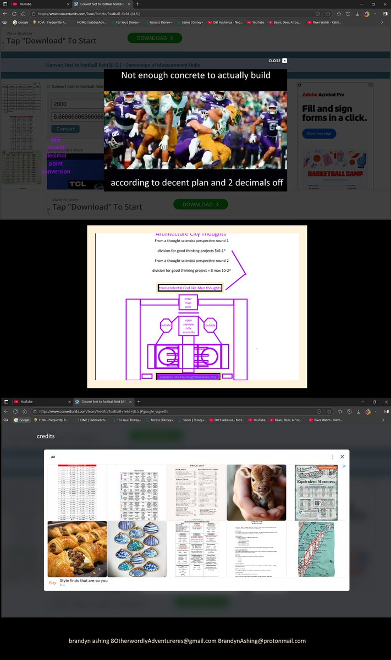
Task: Open Google bookmark in top browser
Action: 20,22
